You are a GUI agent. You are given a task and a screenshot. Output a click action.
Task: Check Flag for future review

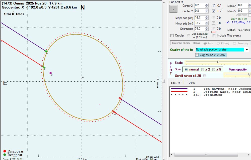197,55
